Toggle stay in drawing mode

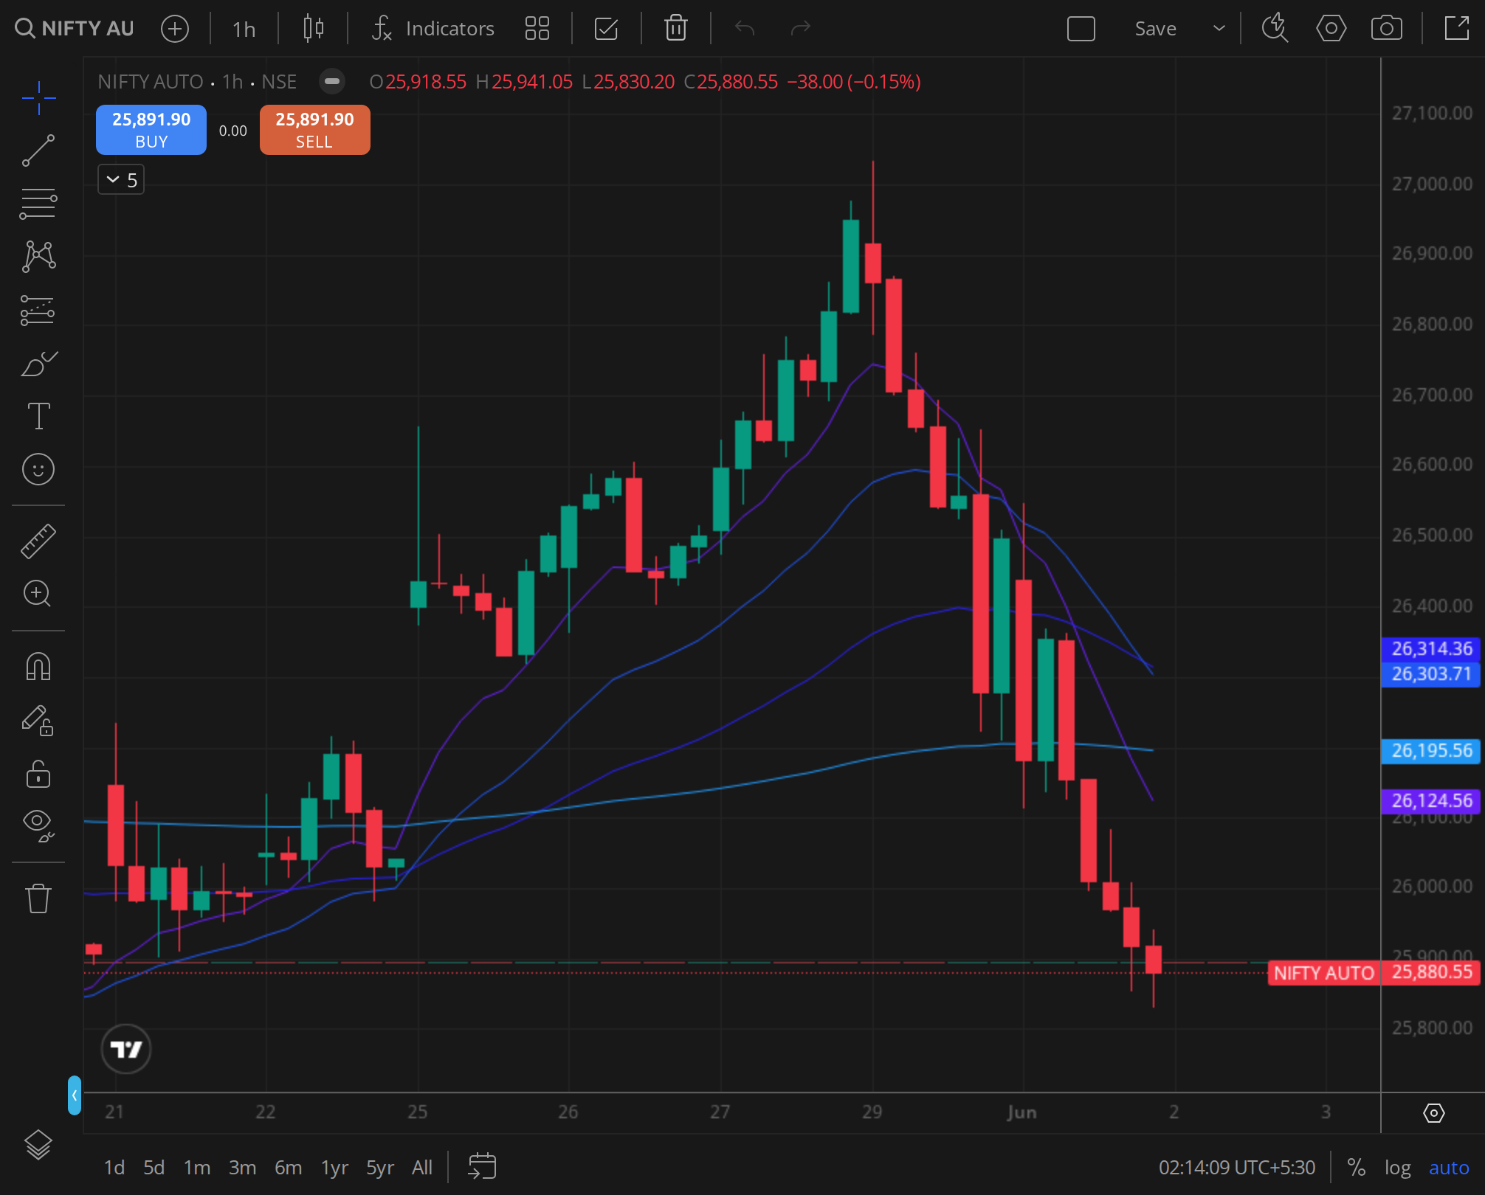(38, 720)
